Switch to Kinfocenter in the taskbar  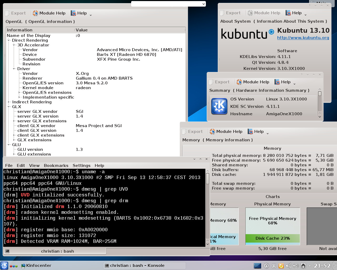point(36,266)
